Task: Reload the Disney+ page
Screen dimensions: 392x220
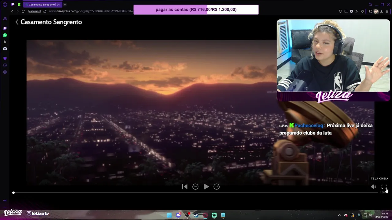Action: click(x=23, y=11)
